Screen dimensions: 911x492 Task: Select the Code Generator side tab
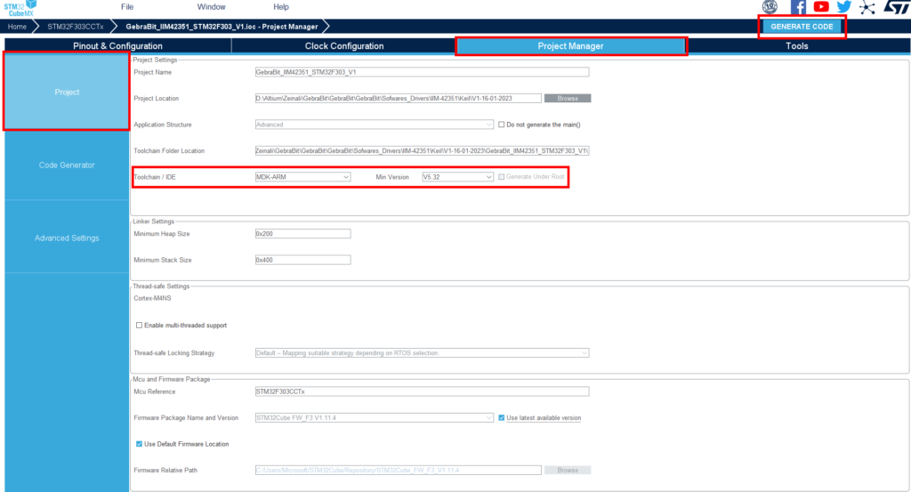(x=67, y=165)
